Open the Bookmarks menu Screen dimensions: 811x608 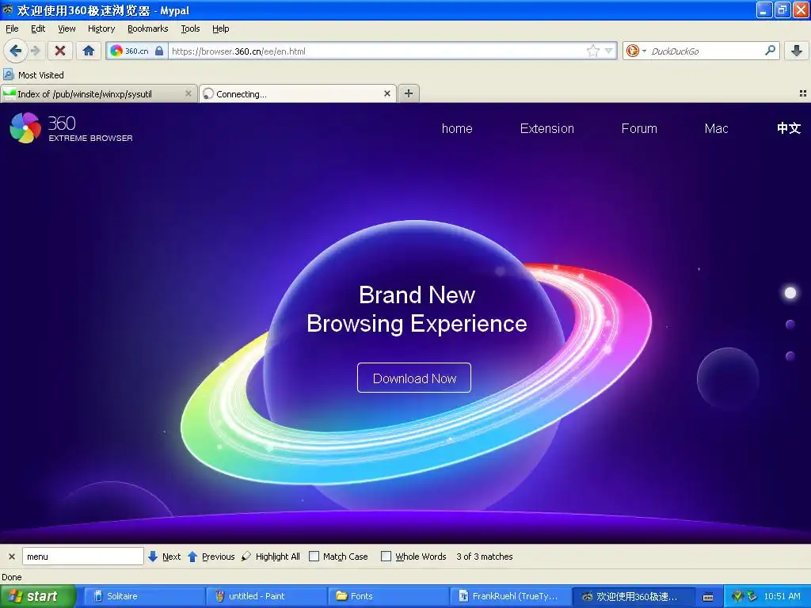(148, 28)
